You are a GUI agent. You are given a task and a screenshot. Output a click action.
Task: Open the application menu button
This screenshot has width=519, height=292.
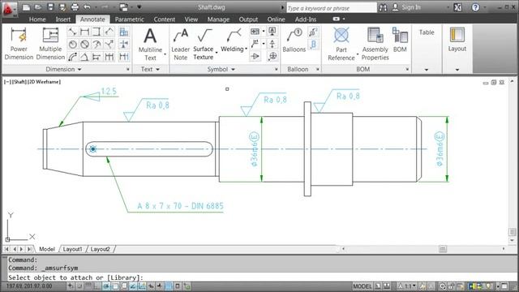click(9, 9)
